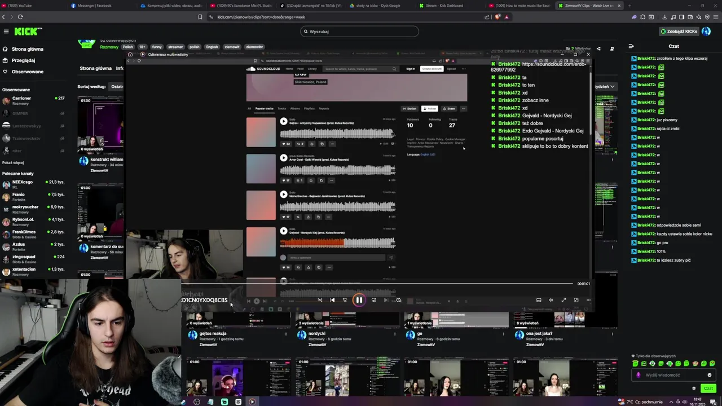Toggle shuffle in the clip player
The width and height of the screenshot is (722, 406).
(320, 300)
